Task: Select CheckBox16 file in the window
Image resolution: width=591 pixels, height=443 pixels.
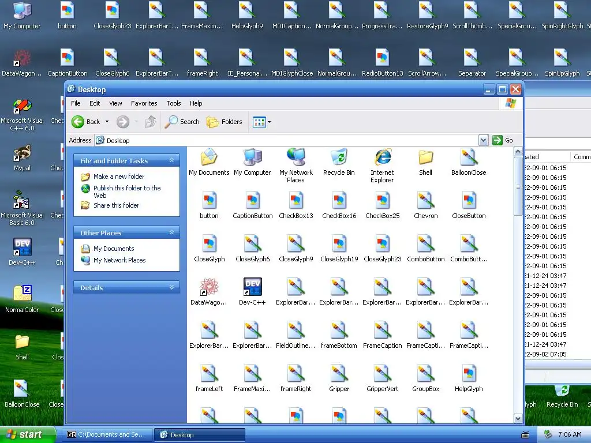Action: 339,205
